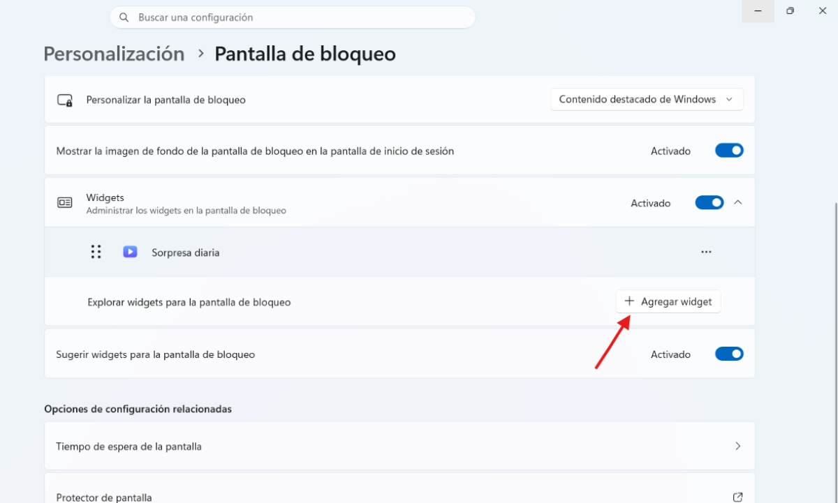838x503 pixels.
Task: Click the plus icon in Agregar widget
Action: coord(629,301)
